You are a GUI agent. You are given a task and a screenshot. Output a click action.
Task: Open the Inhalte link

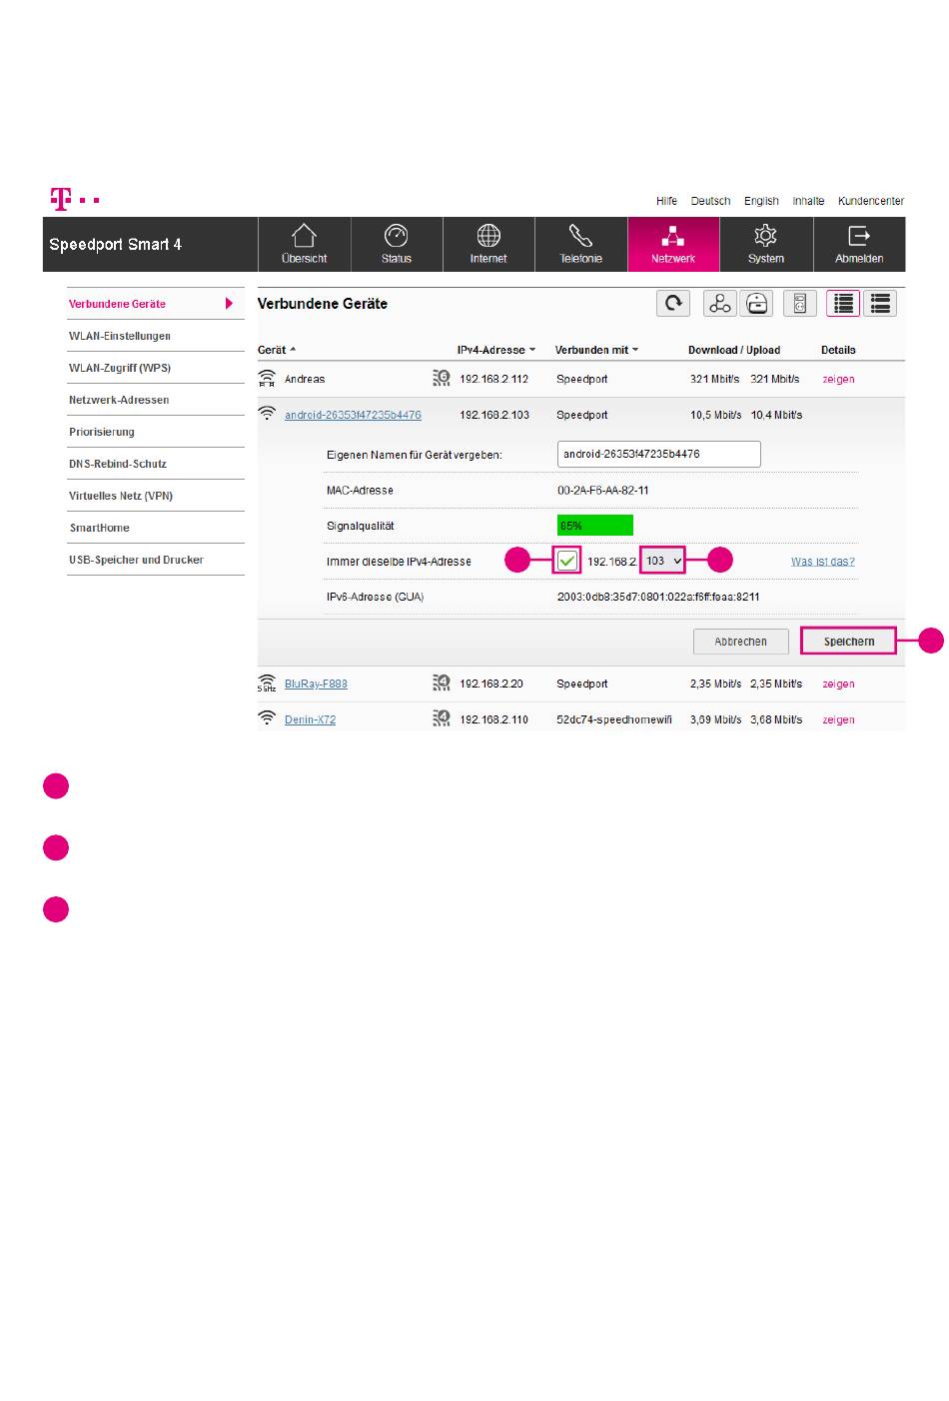(x=809, y=201)
